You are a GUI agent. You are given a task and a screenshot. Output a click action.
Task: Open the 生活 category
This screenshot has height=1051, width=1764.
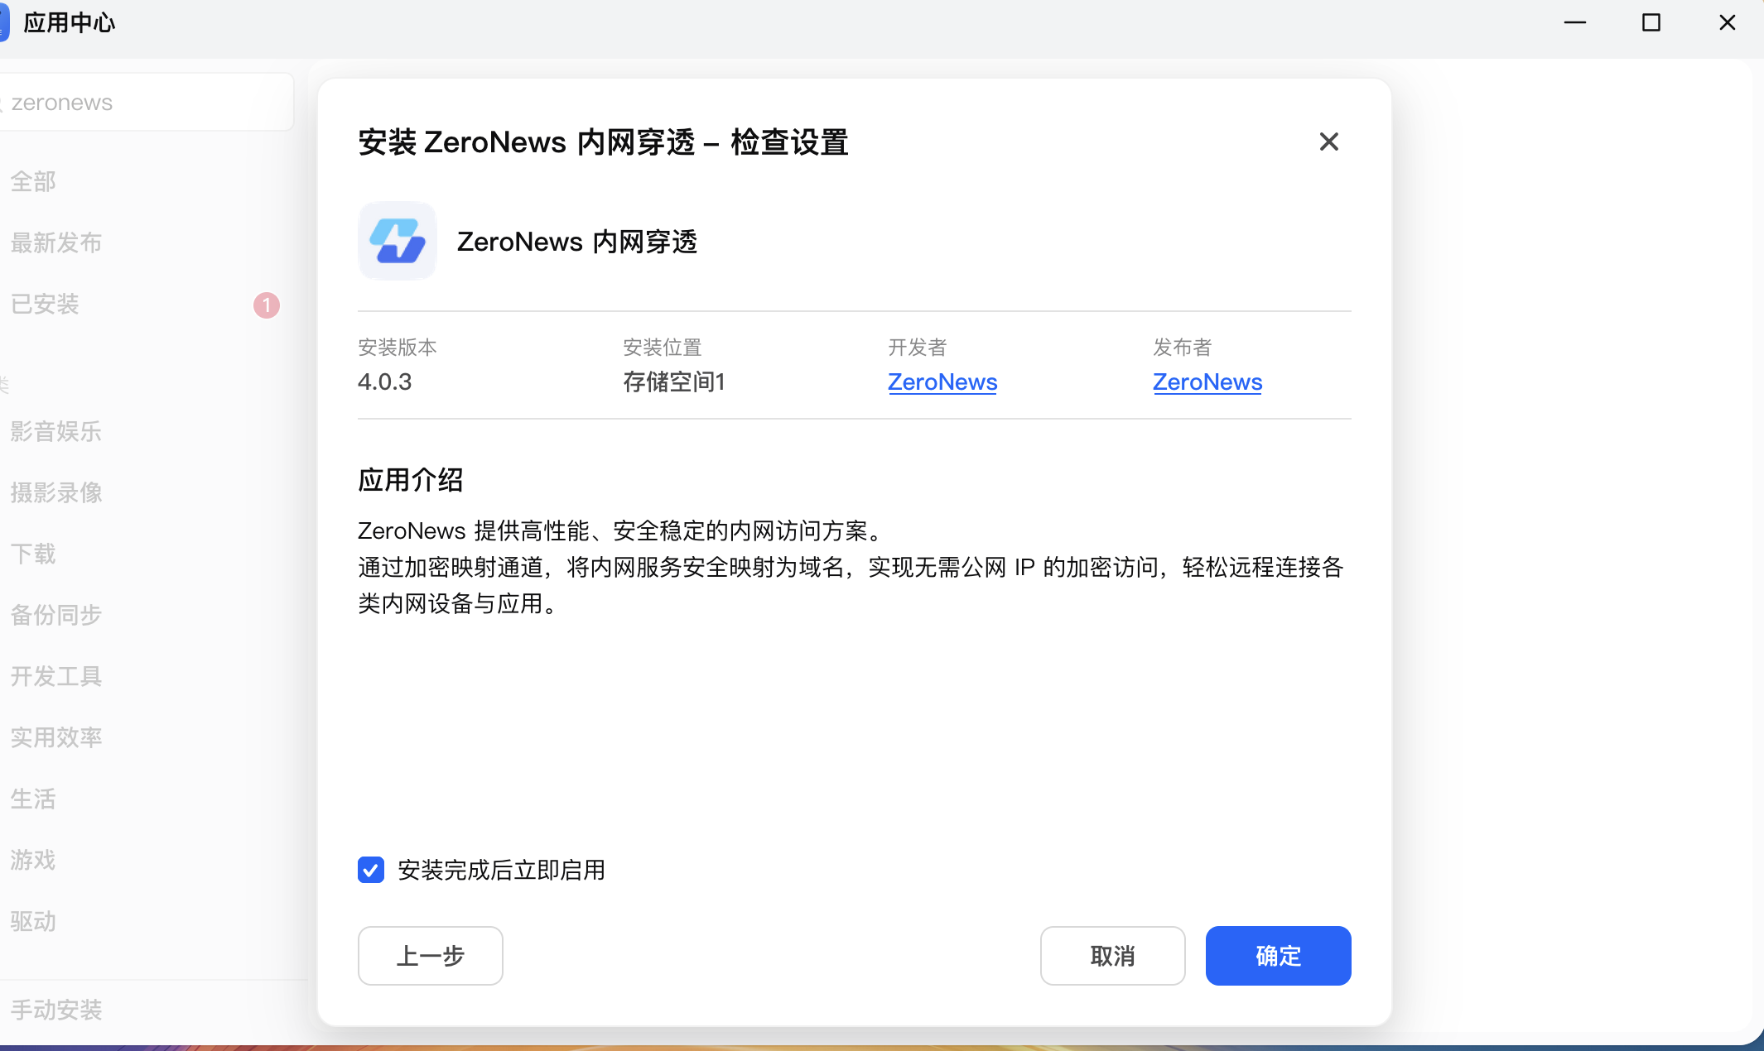[x=33, y=799]
